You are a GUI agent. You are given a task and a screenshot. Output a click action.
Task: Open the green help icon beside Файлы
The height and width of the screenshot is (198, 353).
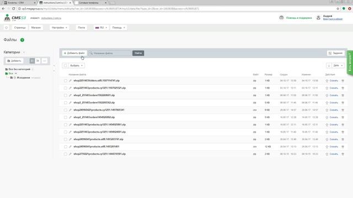coord(22,40)
